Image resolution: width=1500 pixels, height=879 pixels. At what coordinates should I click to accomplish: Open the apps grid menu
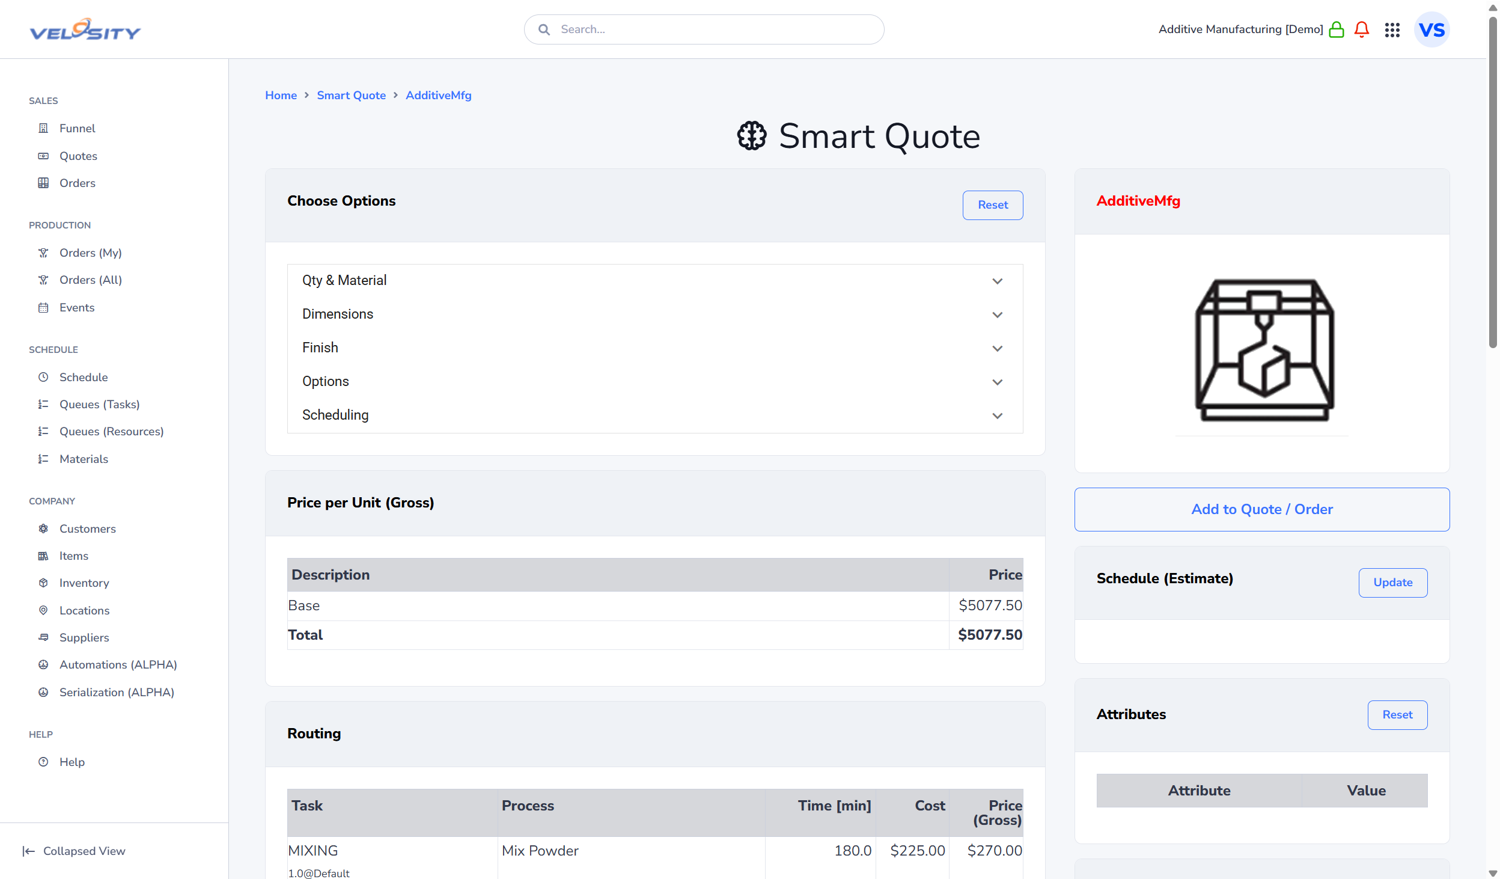(x=1392, y=29)
